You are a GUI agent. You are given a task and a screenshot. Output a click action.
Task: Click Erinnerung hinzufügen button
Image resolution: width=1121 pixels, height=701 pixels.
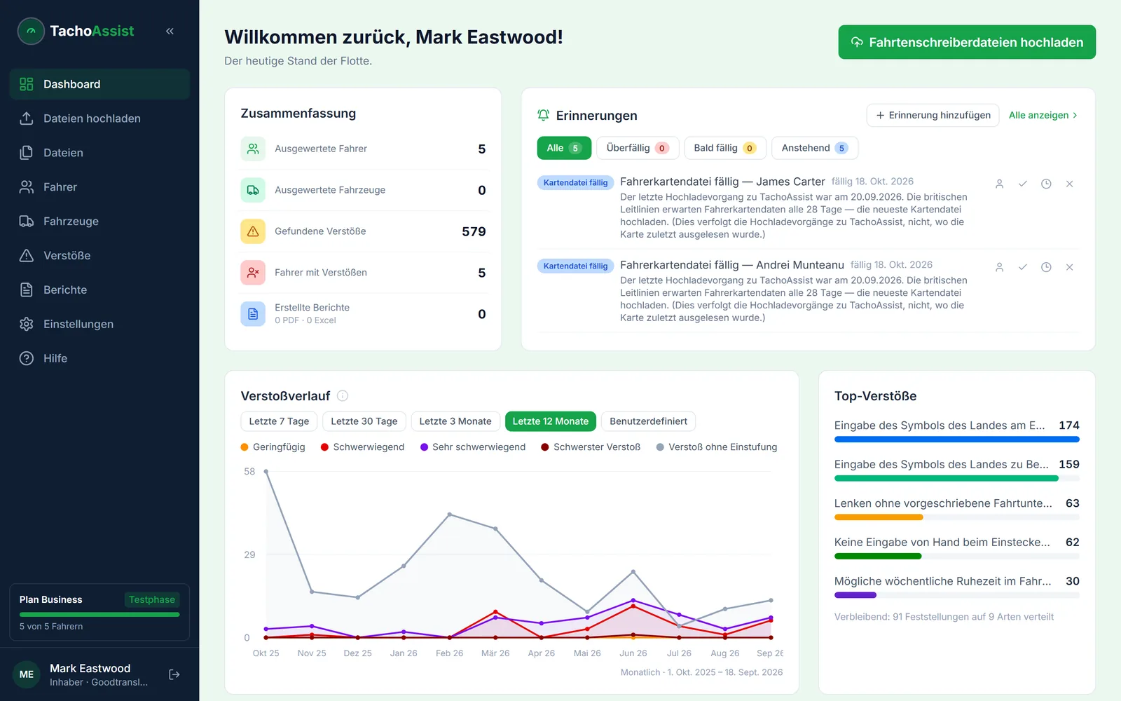933,115
